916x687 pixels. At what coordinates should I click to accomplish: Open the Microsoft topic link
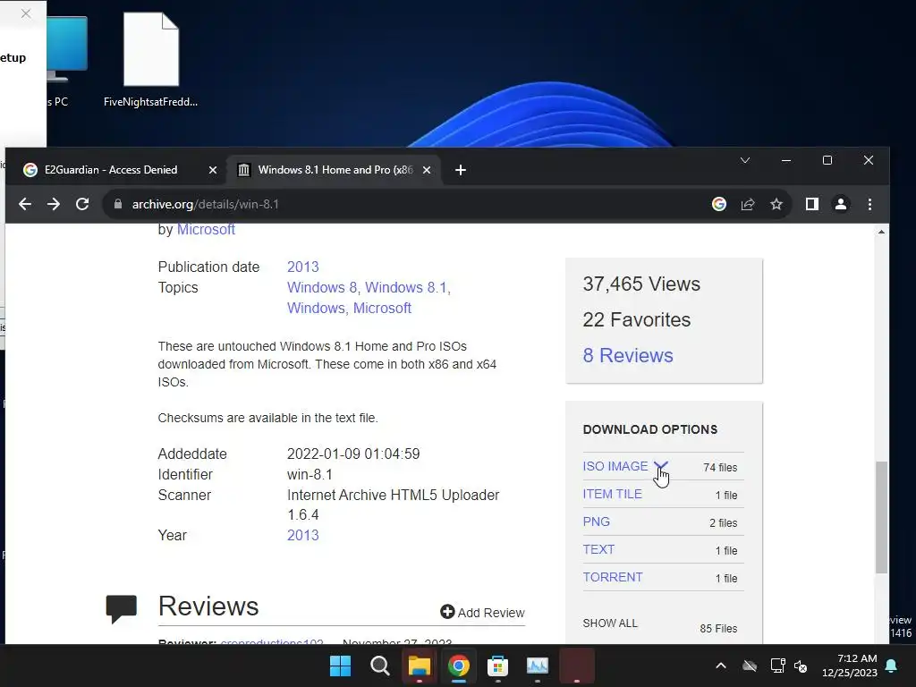coord(382,308)
